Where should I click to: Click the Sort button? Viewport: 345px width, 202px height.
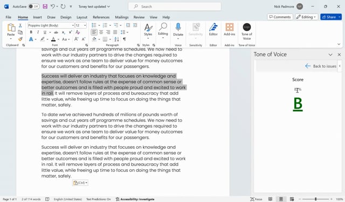click(116, 39)
